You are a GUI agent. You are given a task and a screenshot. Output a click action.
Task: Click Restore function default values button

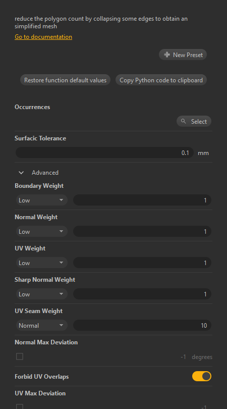tap(66, 80)
